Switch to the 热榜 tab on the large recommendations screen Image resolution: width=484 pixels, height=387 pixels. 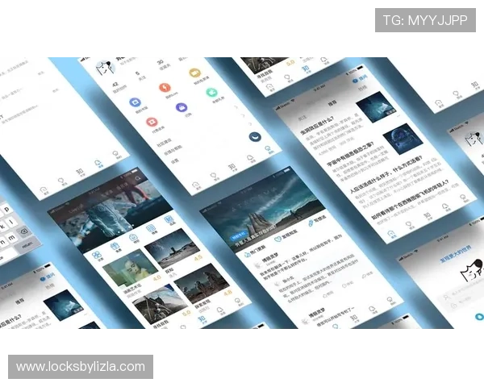[x=362, y=89]
